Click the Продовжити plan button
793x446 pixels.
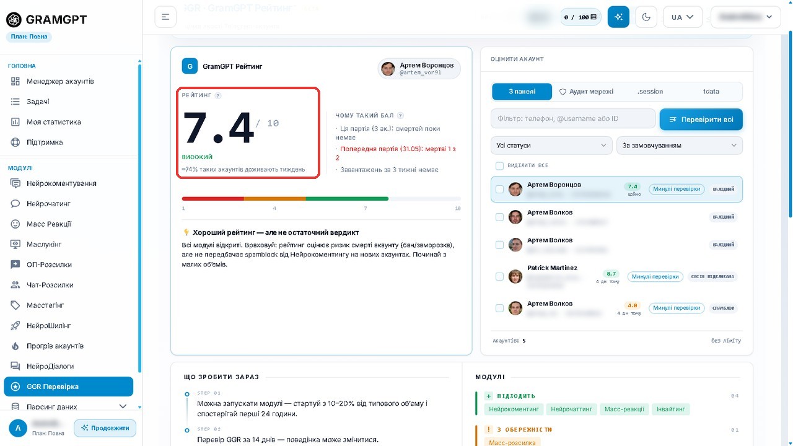coord(105,428)
